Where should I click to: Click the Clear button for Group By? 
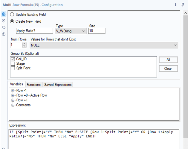pos(168,69)
